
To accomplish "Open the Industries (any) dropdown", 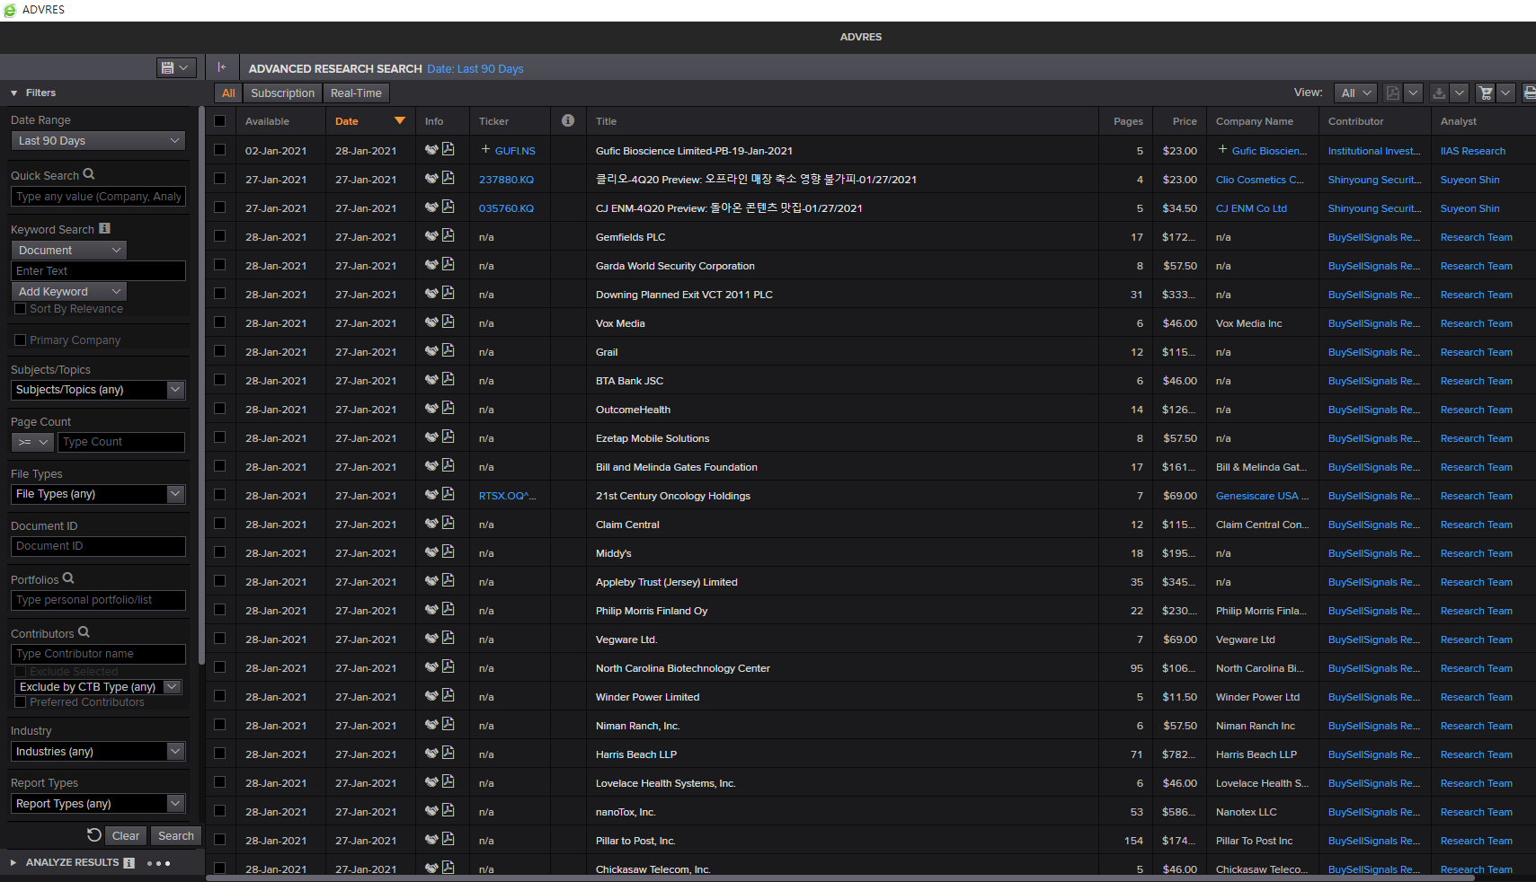I will coord(98,752).
